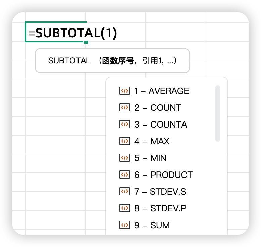
Task: Pick the 3 – COUNTA option
Action: click(161, 125)
